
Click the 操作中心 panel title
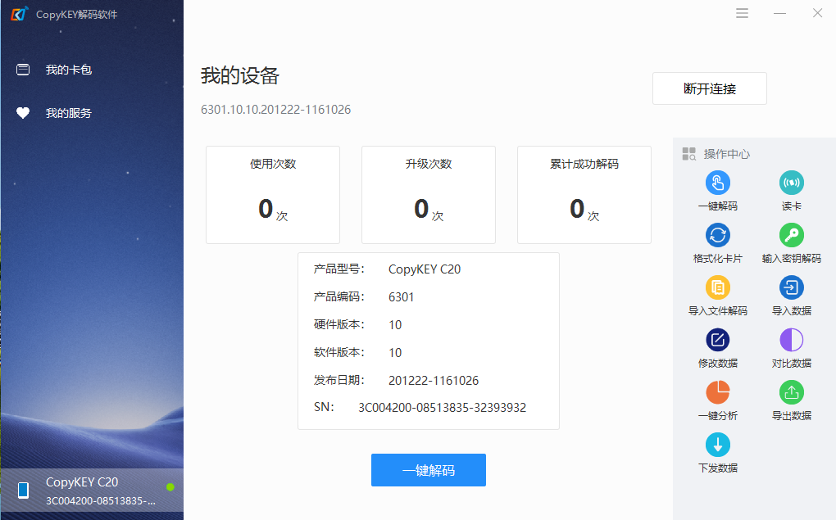pos(727,154)
